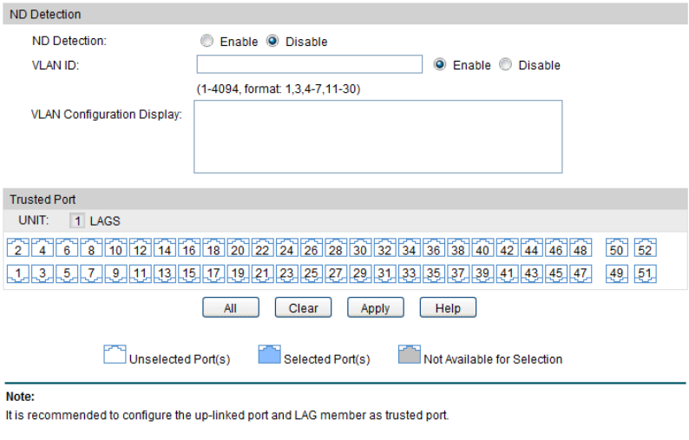
Task: Select port 46 icon
Action: click(556, 248)
